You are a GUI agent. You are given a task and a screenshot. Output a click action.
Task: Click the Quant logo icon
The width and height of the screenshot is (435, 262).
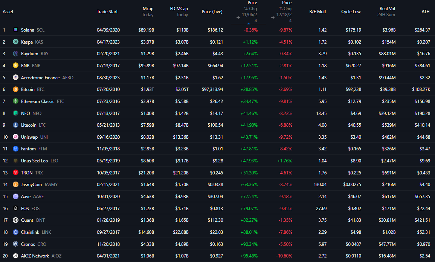15,220
